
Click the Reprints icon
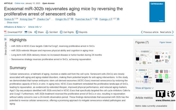point(77,32)
